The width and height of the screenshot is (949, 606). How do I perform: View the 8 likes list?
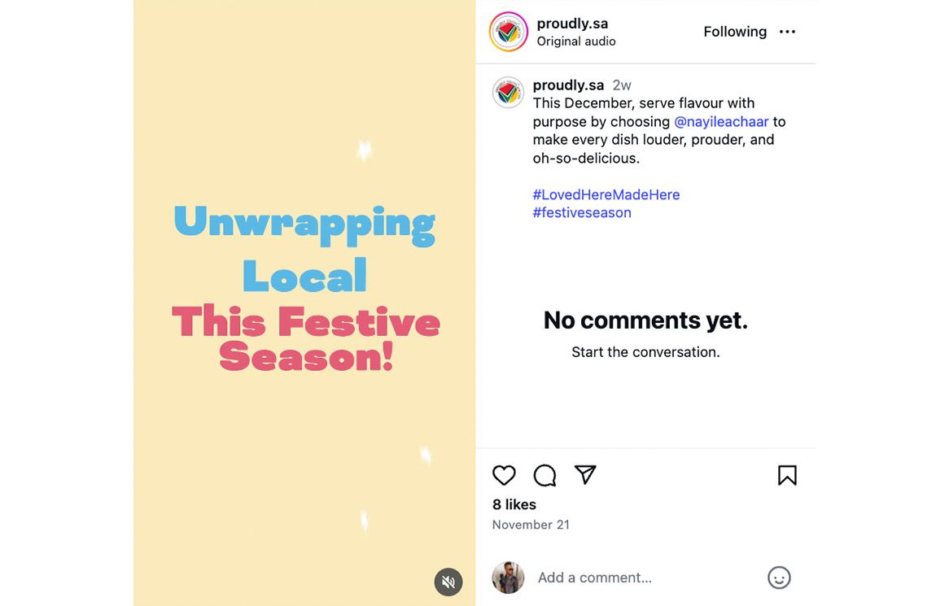(514, 504)
